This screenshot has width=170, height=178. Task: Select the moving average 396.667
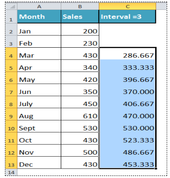pos(127,78)
